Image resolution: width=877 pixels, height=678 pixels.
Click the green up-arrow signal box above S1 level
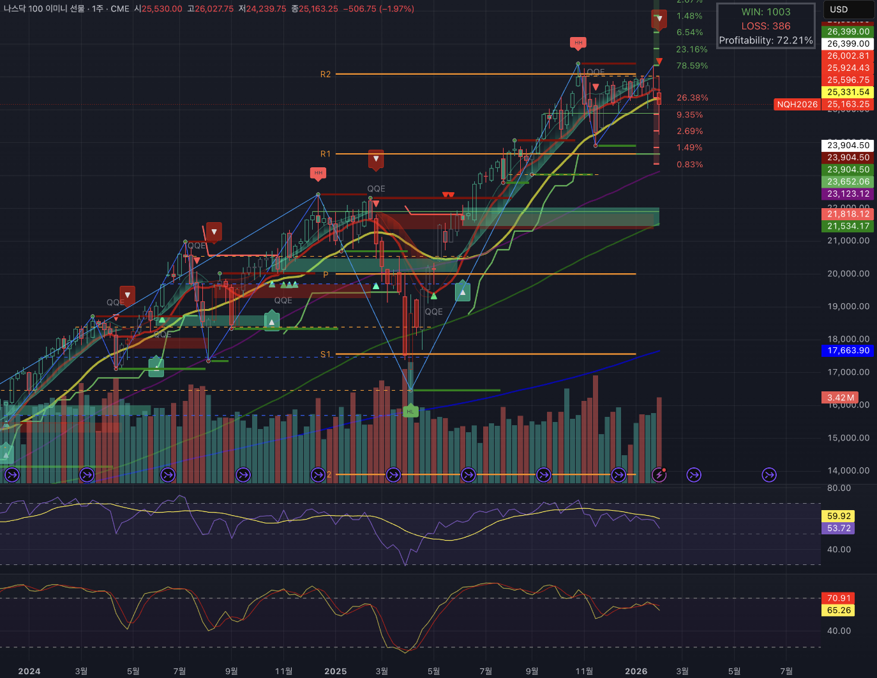click(x=272, y=320)
